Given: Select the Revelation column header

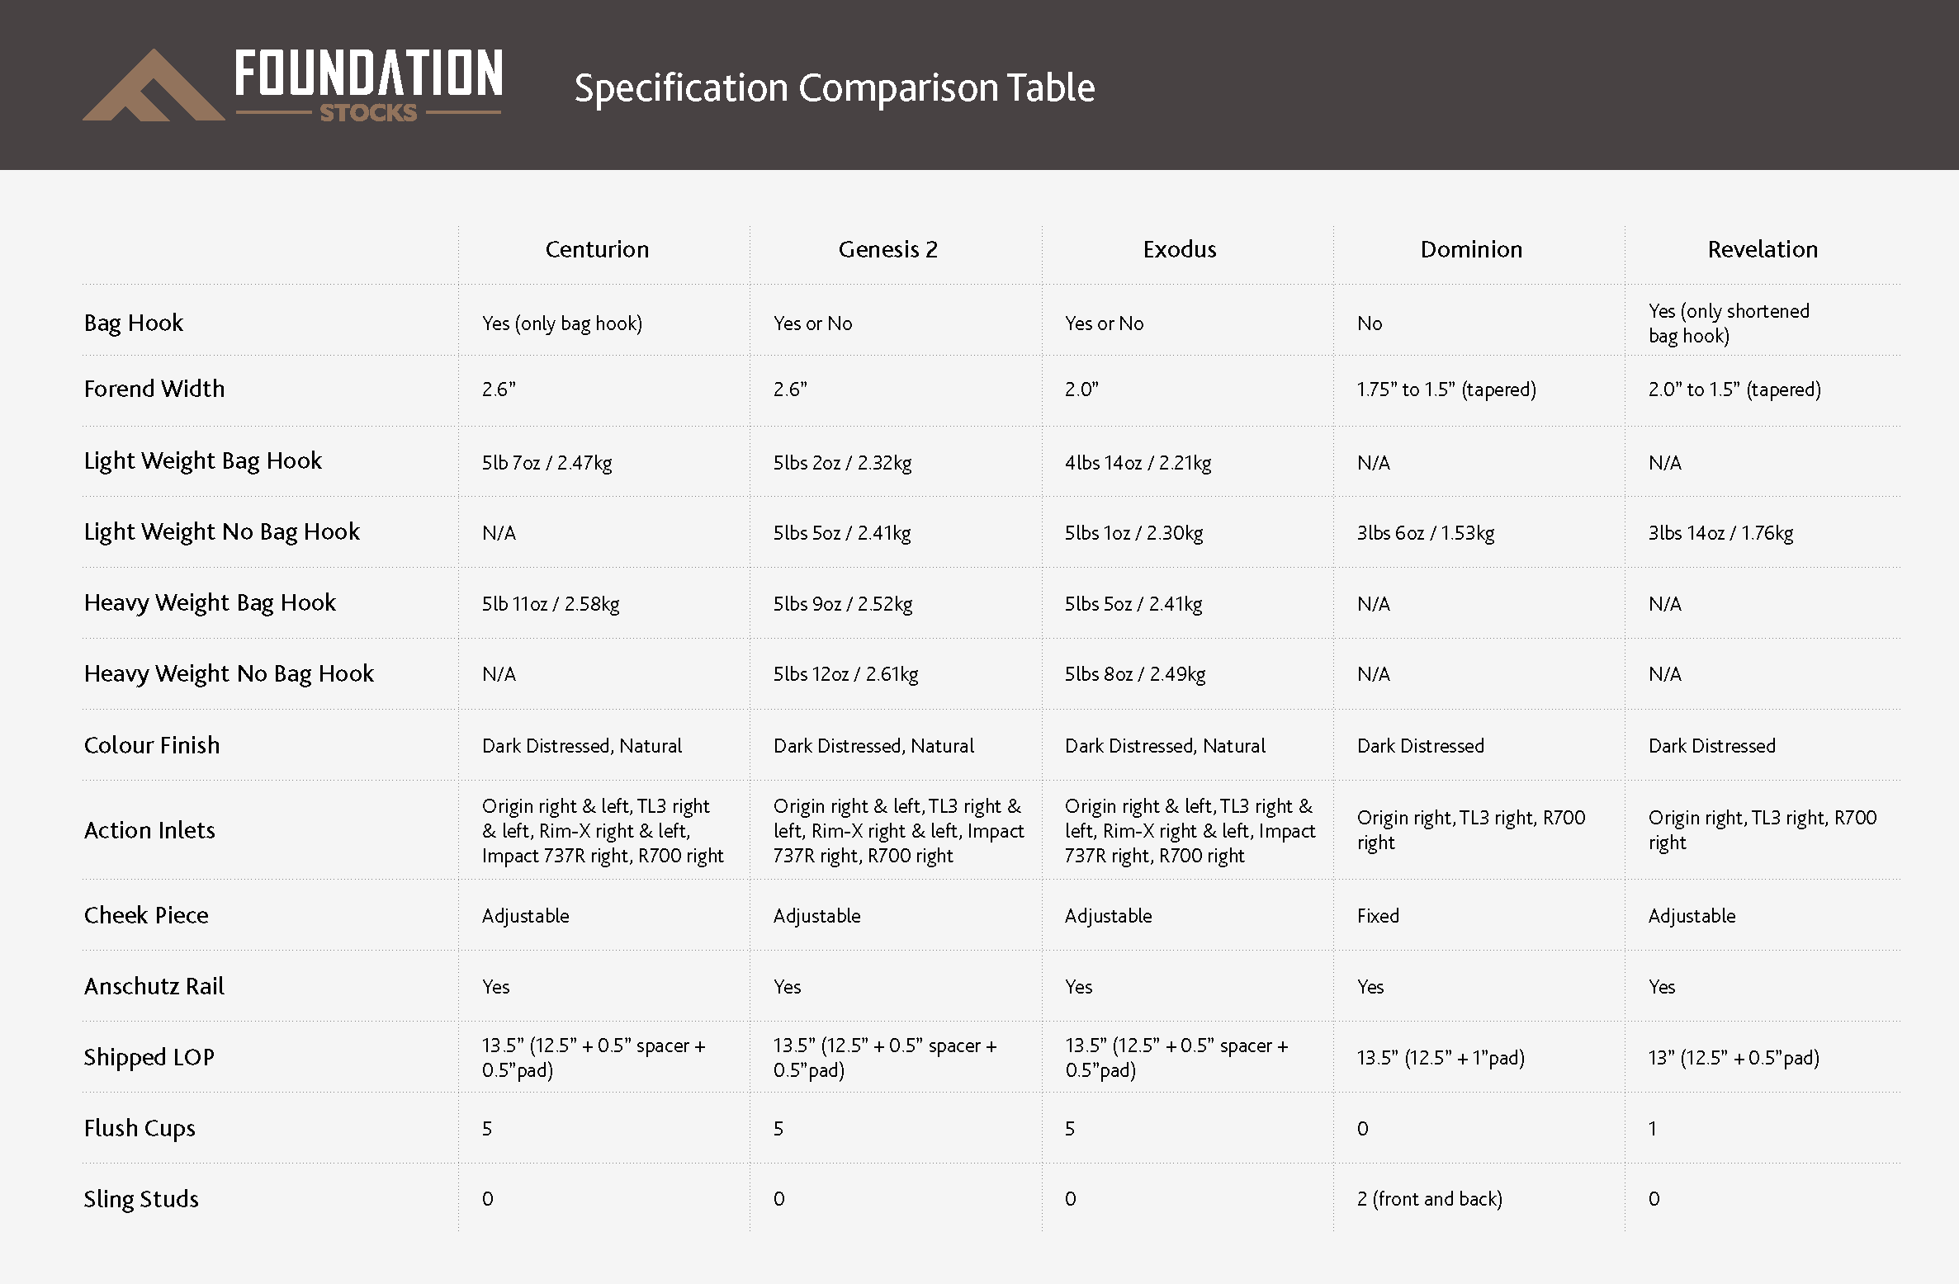Looking at the screenshot, I should pos(1763,249).
